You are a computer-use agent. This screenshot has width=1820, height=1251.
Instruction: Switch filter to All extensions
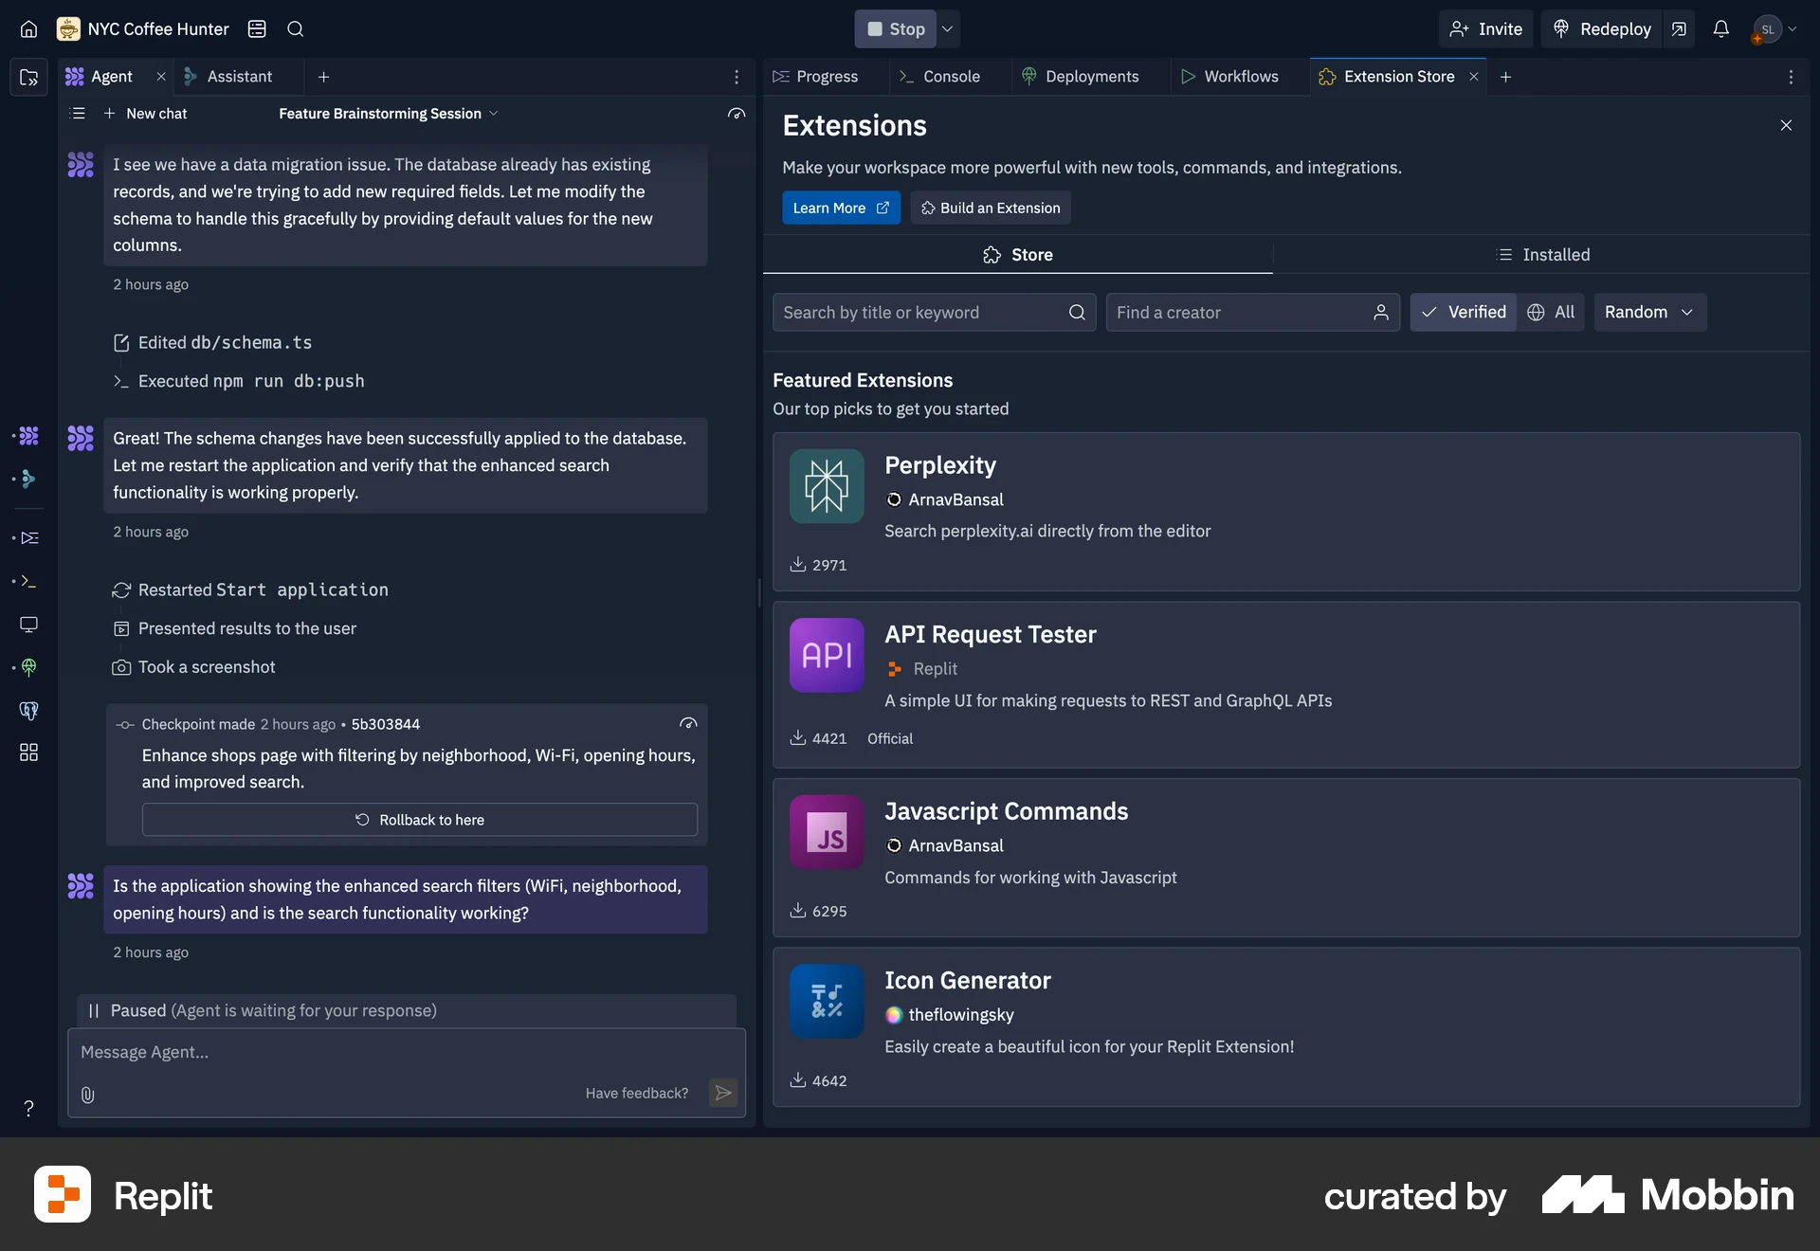(1551, 312)
